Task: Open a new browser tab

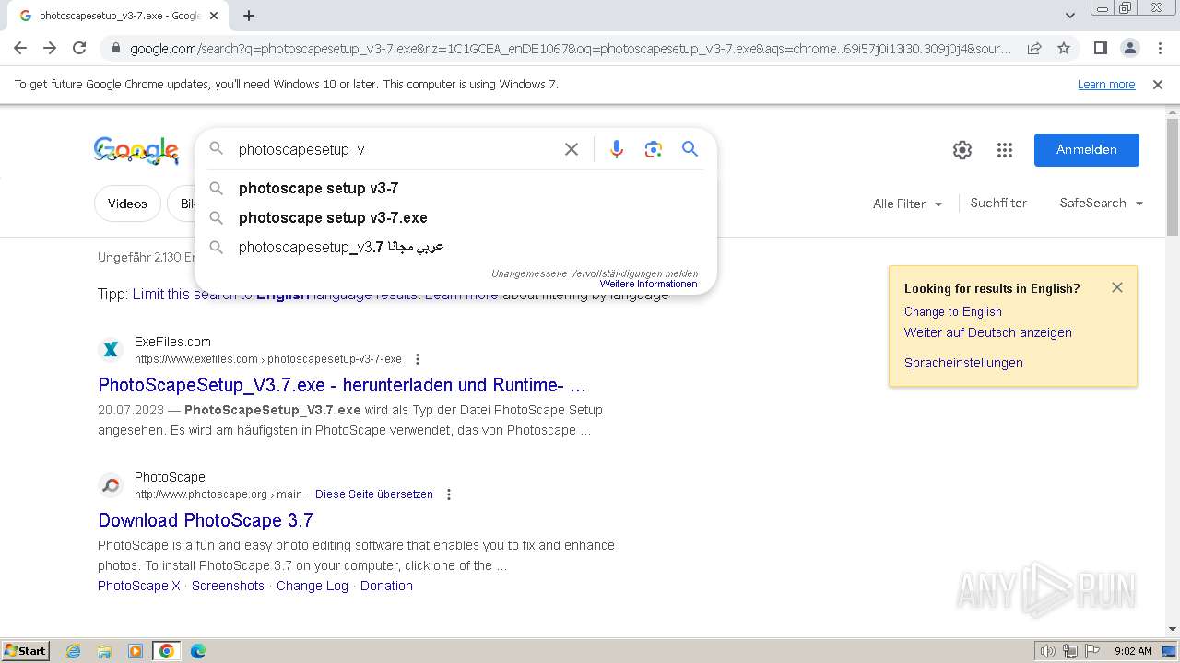Action: point(249,16)
